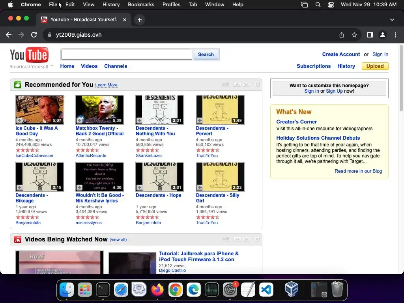Click the Sign In link at top right
The width and height of the screenshot is (404, 303).
click(x=380, y=54)
